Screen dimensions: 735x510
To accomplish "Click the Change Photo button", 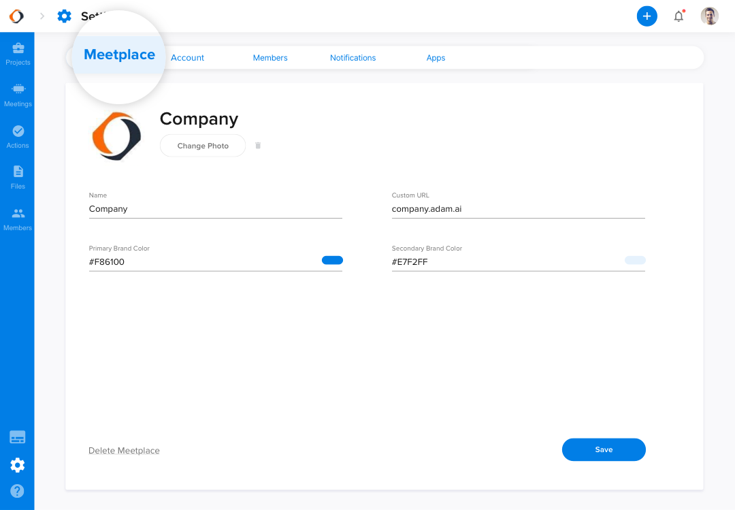I will pyautogui.click(x=203, y=146).
